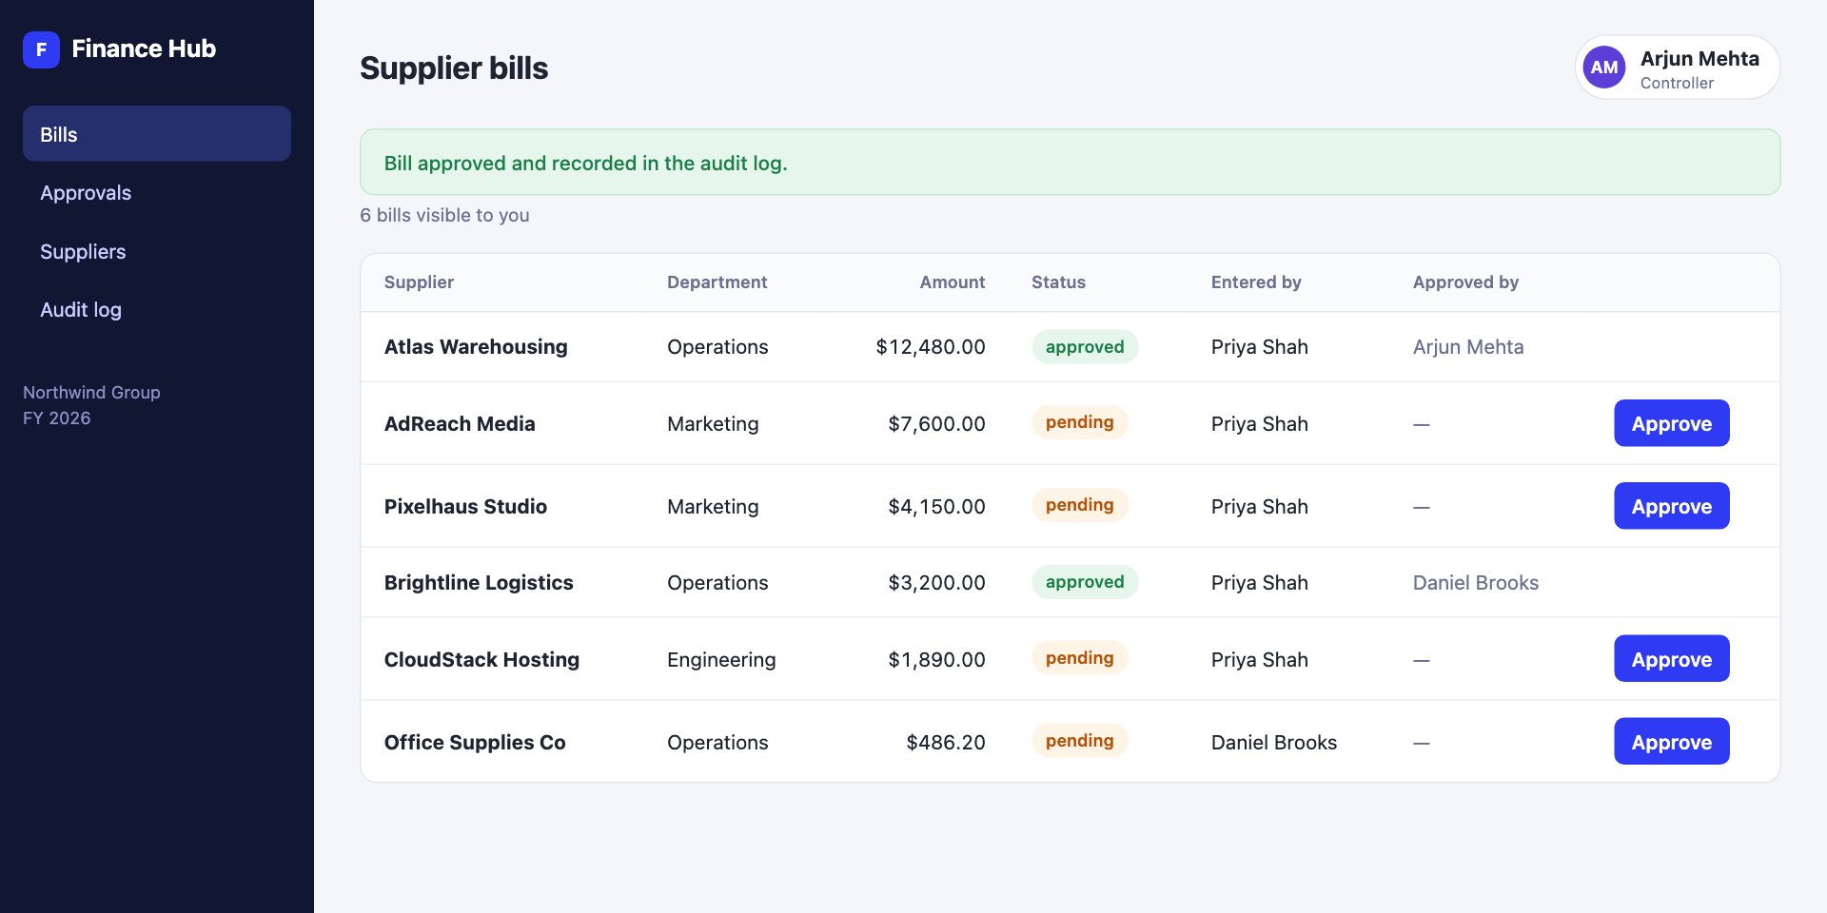Click the $1,890.00 amount cell
The height and width of the screenshot is (913, 1827).
pyautogui.click(x=936, y=660)
